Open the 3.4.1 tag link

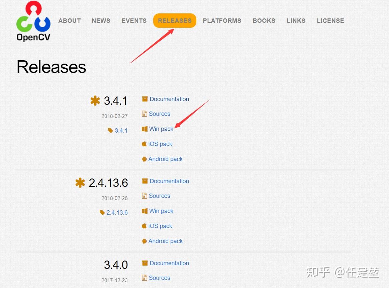(121, 131)
